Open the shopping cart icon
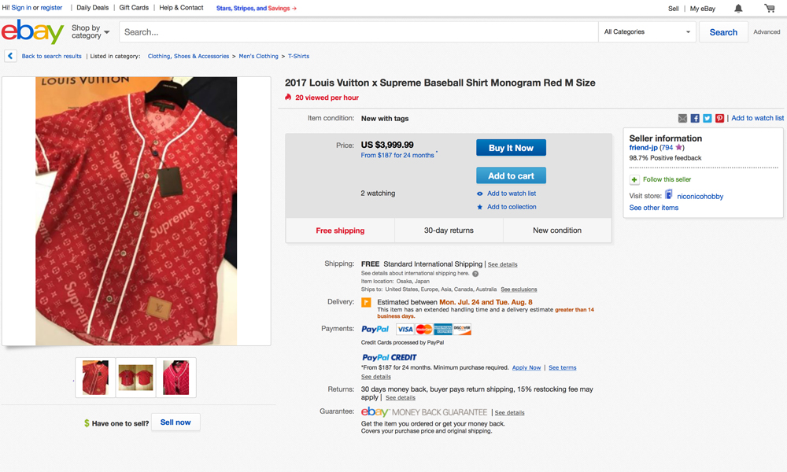This screenshot has width=787, height=472. point(769,8)
